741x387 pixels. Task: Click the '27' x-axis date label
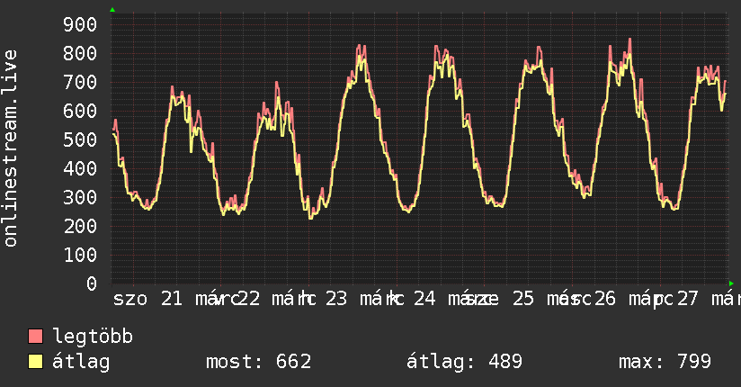[x=687, y=299]
